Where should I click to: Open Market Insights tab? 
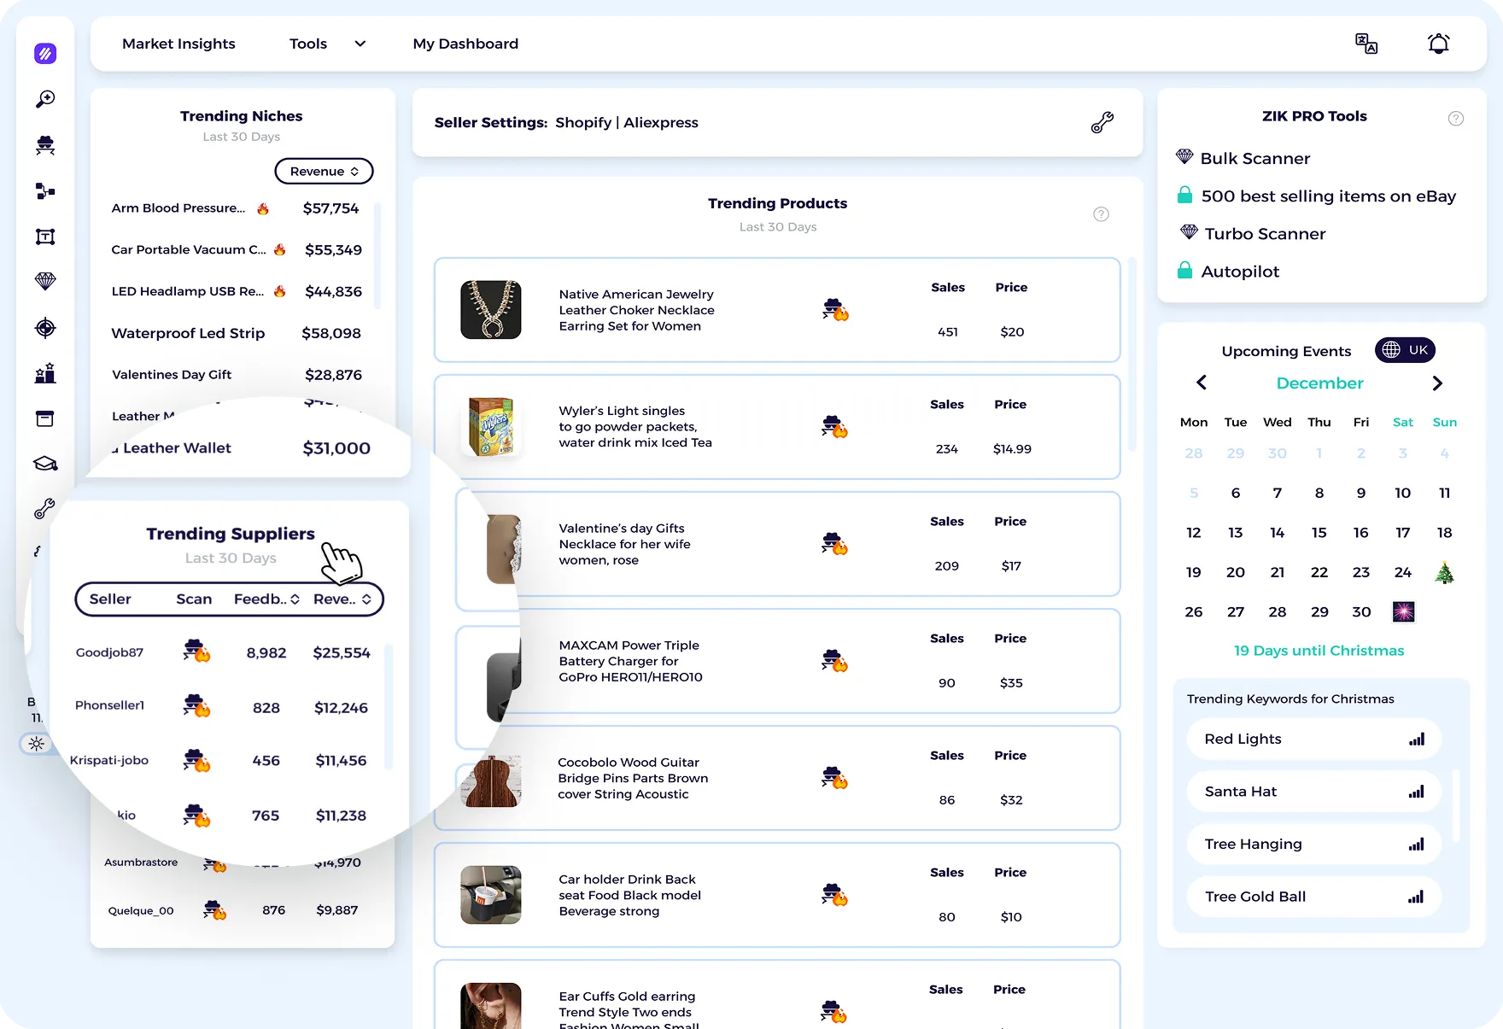pyautogui.click(x=178, y=44)
